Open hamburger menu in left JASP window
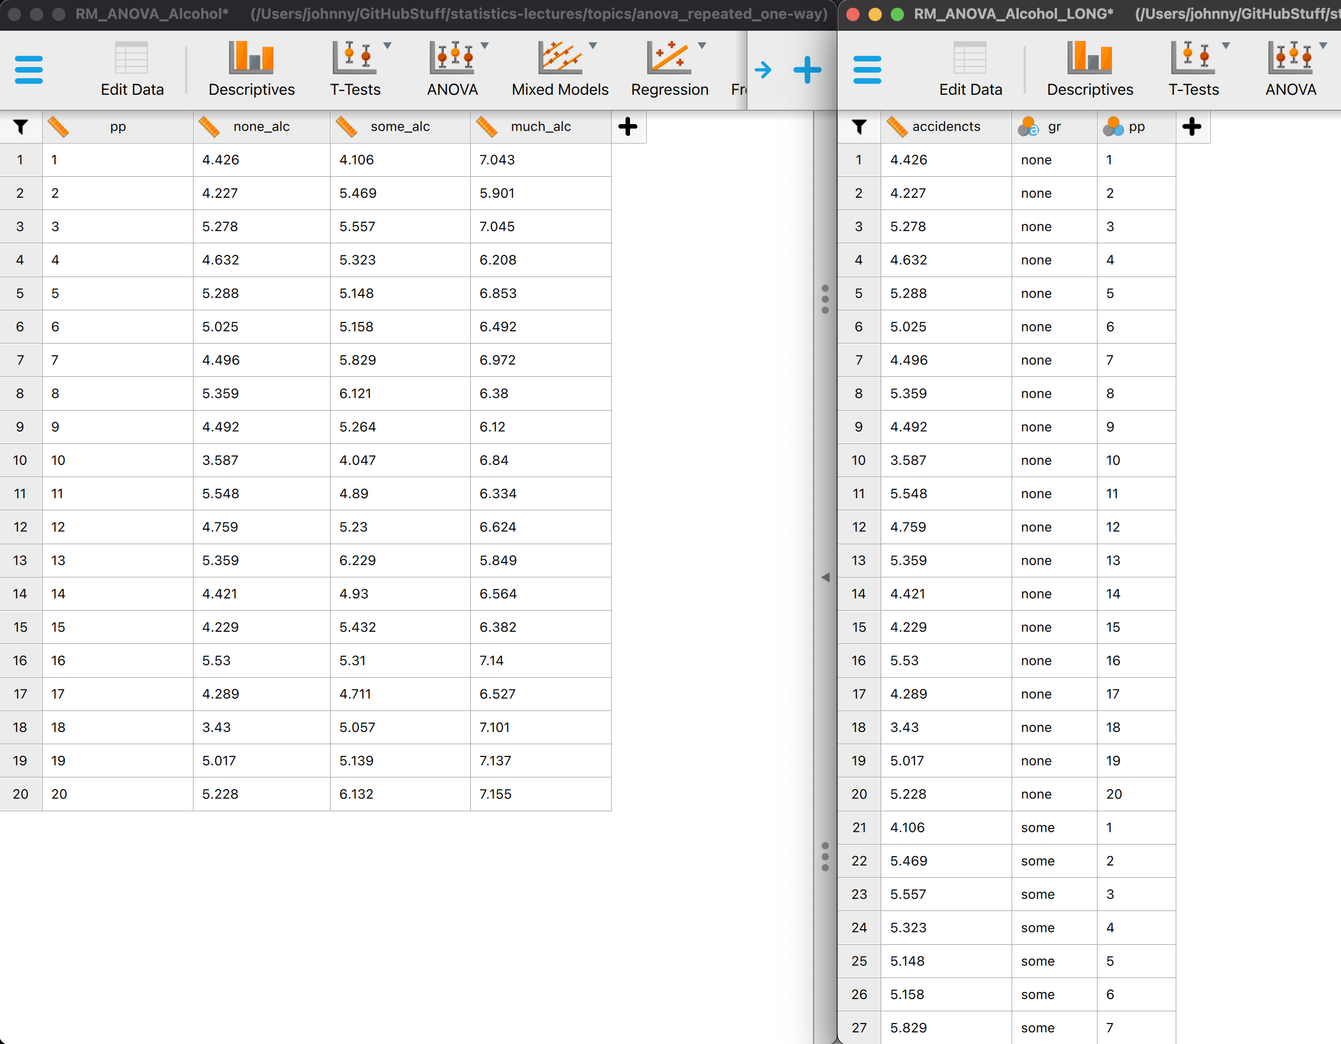1341x1044 pixels. [28, 69]
